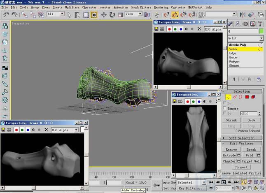This screenshot has height=193, width=266.
Task: Choose the Rectangular Selection Region tool
Action: click(x=86, y=15)
